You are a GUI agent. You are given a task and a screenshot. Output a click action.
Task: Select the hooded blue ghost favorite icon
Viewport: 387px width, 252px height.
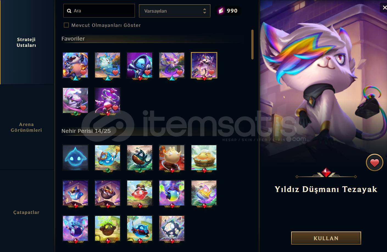click(x=140, y=65)
